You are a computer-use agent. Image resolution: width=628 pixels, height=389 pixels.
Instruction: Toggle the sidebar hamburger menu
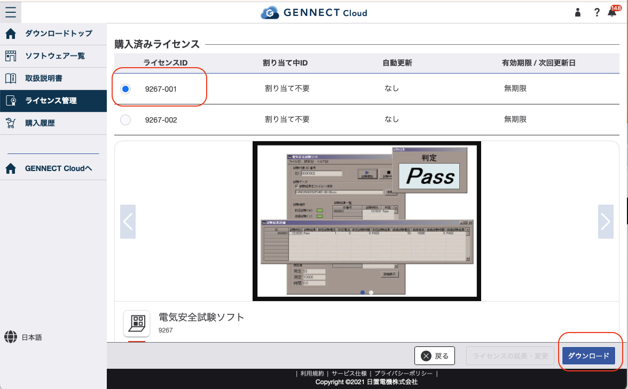(10, 12)
